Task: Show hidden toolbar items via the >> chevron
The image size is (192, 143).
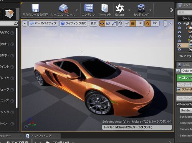Action: [x=171, y=10]
